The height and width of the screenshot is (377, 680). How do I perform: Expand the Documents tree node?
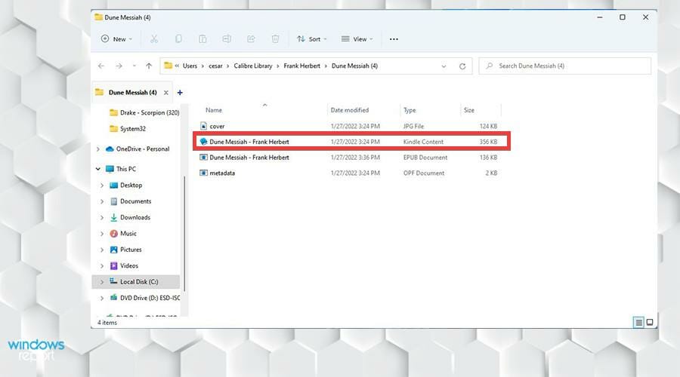[x=102, y=201]
